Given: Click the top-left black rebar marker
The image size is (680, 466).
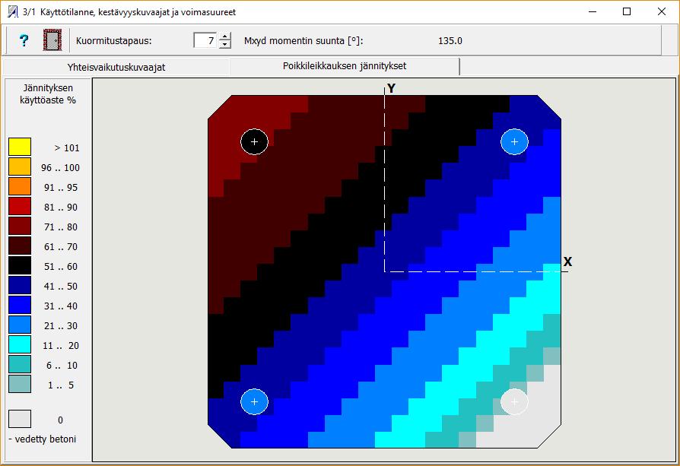Looking at the screenshot, I should (x=255, y=141).
